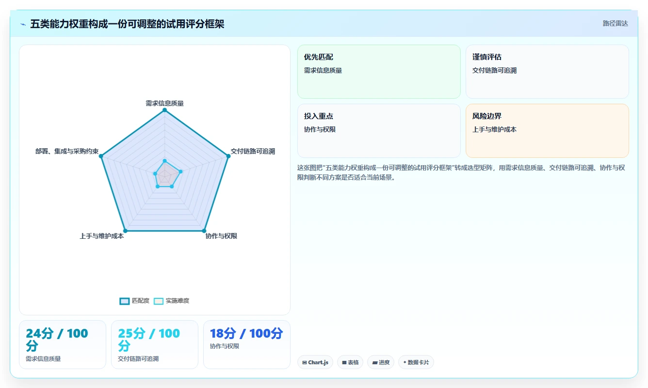
Task: Click the 交付链路可追溯 radar axis label
Action: [x=253, y=151]
